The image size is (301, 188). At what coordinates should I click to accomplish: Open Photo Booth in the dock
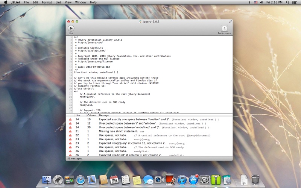(x=170, y=180)
